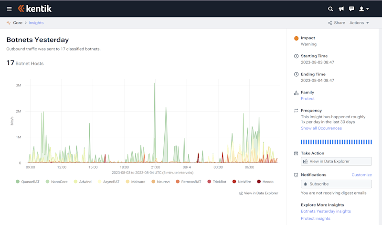Click the Customize notifications link

click(361, 175)
